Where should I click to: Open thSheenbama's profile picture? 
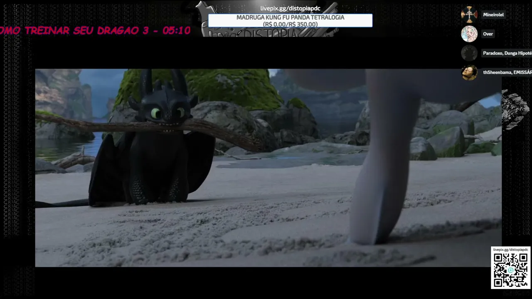(469, 72)
